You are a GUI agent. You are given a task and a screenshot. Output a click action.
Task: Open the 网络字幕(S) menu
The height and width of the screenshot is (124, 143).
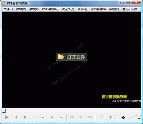(x=98, y=9)
